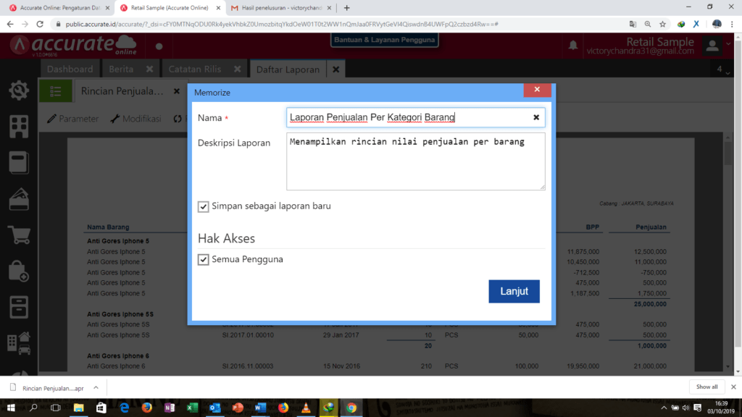Open the settings gear in the sidebar
Screen dimensions: 742x417
19,91
